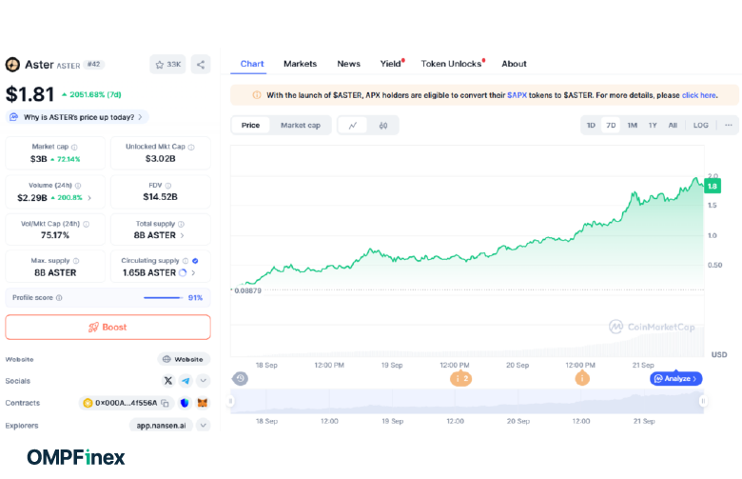Toggle LOG scale on chart
This screenshot has height=479, width=742.
point(701,125)
